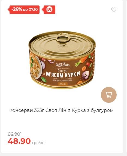Click консерви стерилізовані text on the can
This screenshot has width=127, height=156.
pyautogui.click(x=63, y=80)
